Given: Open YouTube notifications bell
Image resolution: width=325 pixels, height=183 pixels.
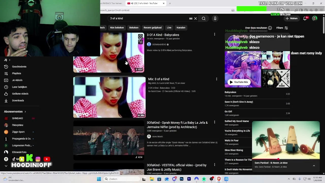Looking at the screenshot, I should coord(305,18).
